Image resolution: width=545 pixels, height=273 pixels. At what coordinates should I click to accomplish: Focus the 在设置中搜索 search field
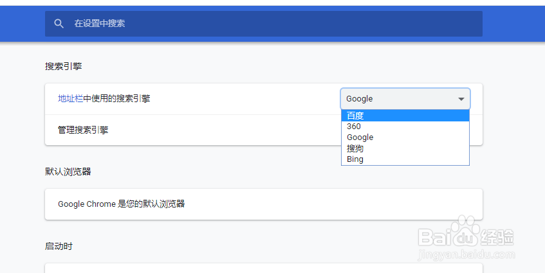(x=263, y=24)
